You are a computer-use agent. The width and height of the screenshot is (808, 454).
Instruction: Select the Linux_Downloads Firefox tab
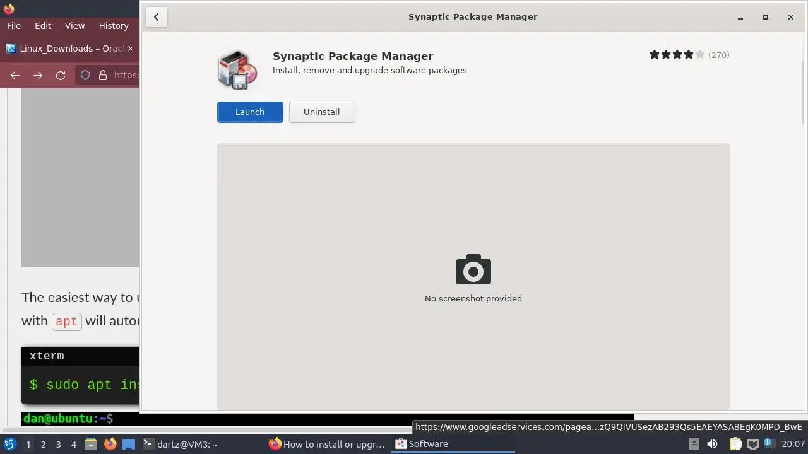pos(70,49)
